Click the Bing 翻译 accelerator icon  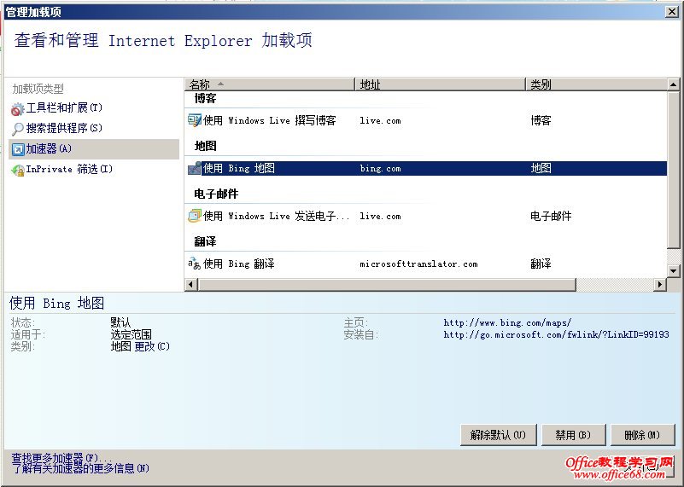coord(195,264)
